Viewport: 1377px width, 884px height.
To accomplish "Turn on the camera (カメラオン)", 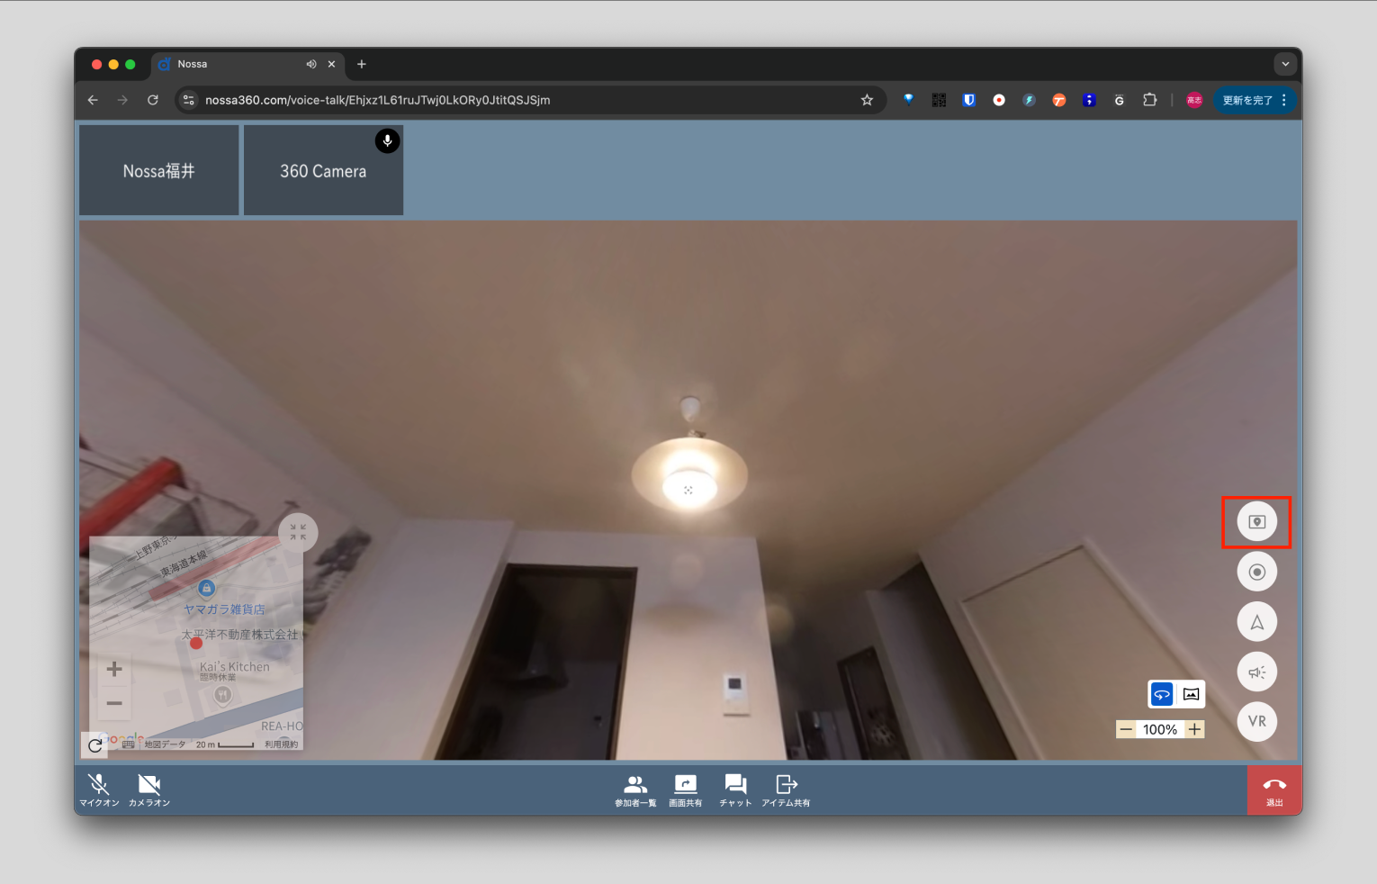I will tap(149, 789).
